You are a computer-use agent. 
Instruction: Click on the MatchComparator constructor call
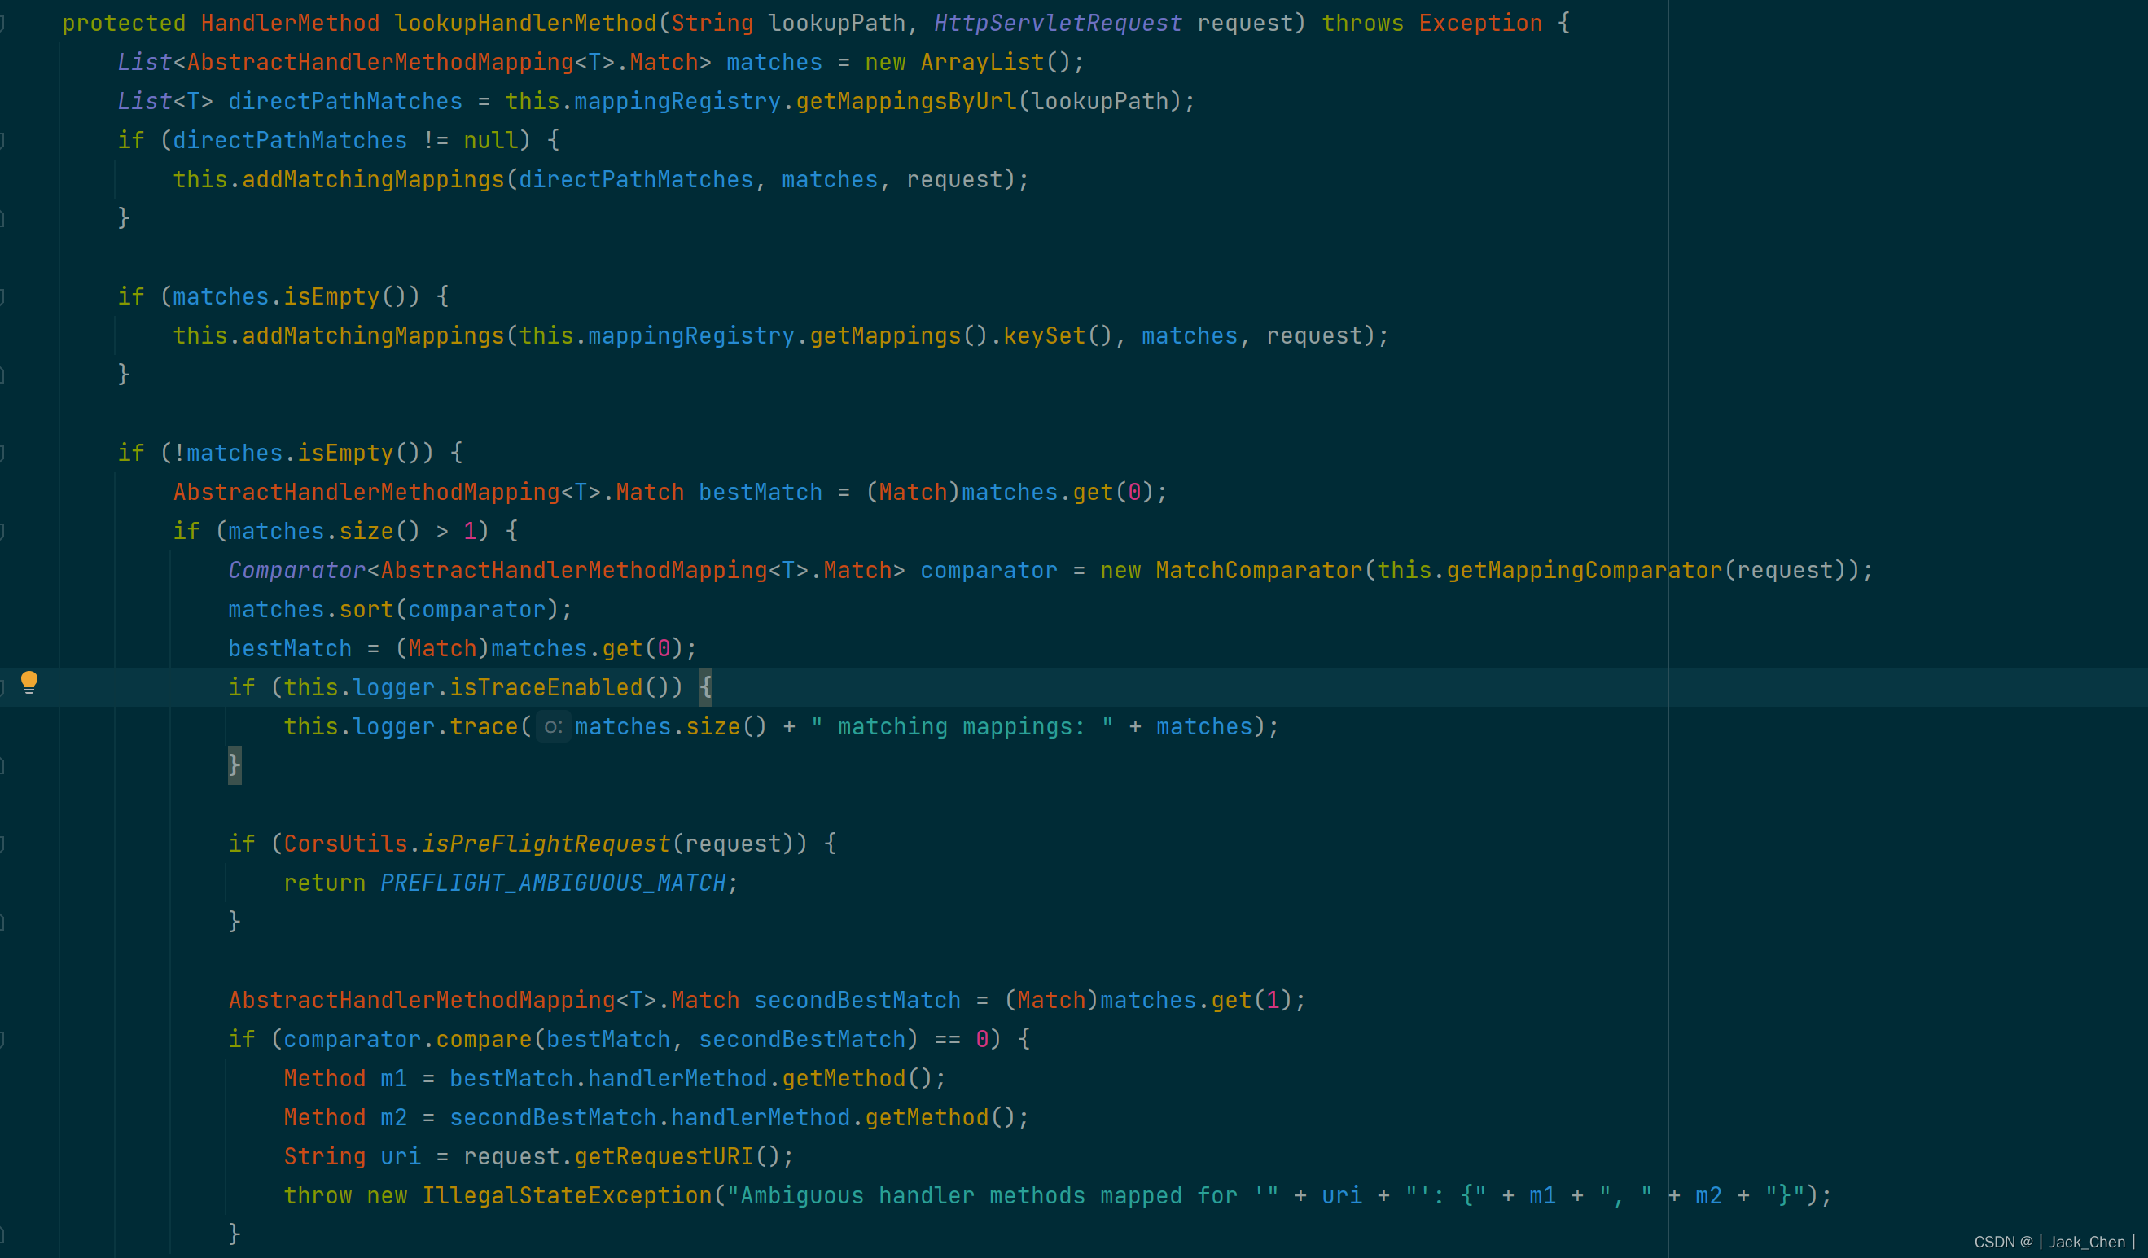pyautogui.click(x=1258, y=570)
